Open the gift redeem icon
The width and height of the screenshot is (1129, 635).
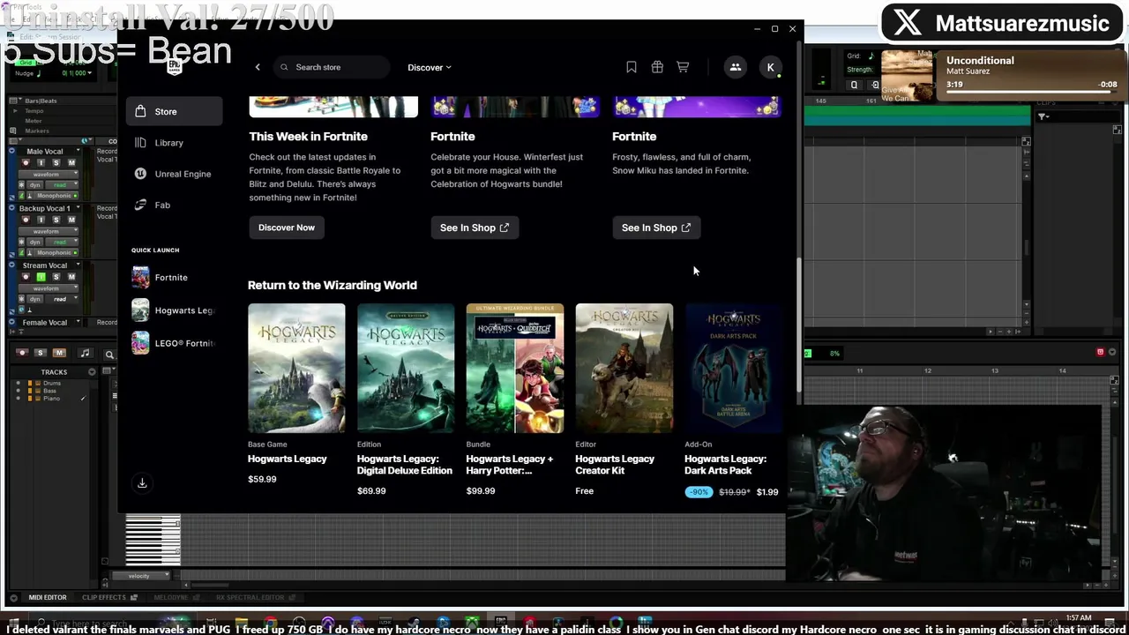[657, 67]
